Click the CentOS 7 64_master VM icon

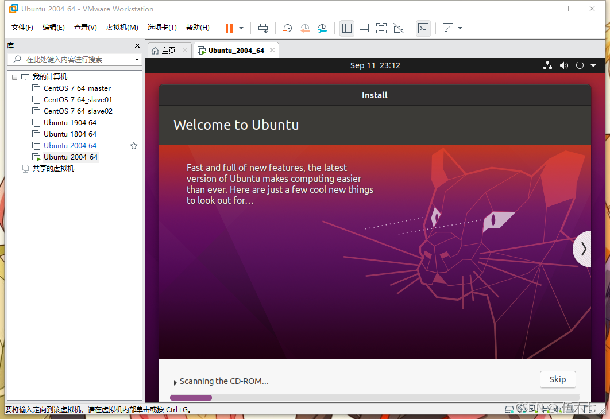click(x=36, y=88)
